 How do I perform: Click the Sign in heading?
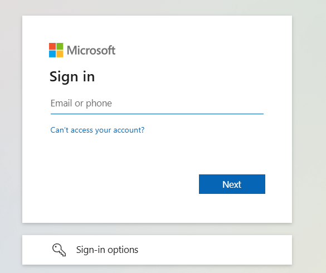(x=72, y=77)
